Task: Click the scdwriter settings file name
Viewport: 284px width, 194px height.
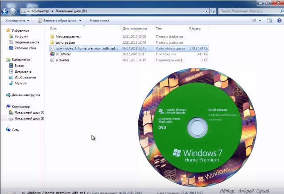Action: (x=62, y=60)
